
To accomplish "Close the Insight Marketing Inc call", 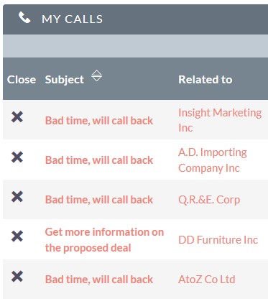I will (17, 117).
